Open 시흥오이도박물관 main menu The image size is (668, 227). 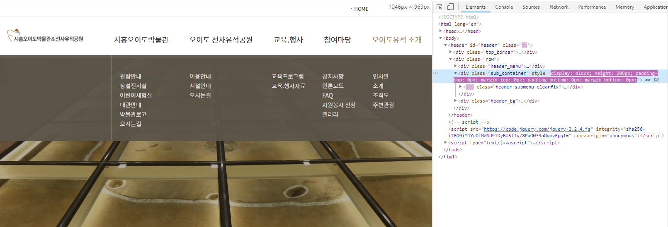click(141, 40)
